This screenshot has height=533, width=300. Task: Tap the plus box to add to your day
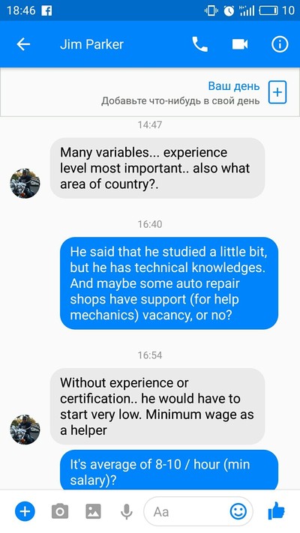tap(277, 92)
